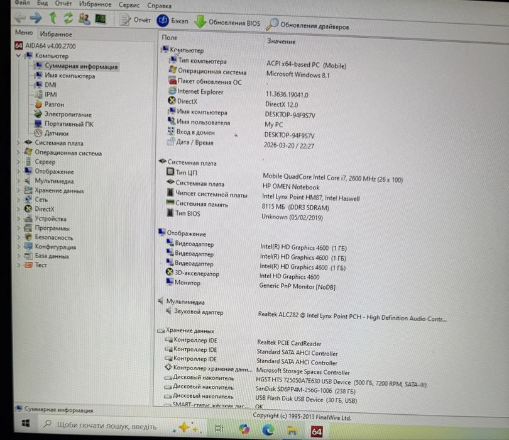Viewport: 509px width, 440px height.
Task: Open the Вид menu
Action: [x=42, y=3]
